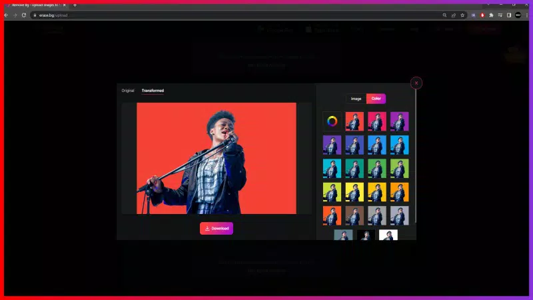Download the transformed image
This screenshot has height=300, width=533.
217,228
